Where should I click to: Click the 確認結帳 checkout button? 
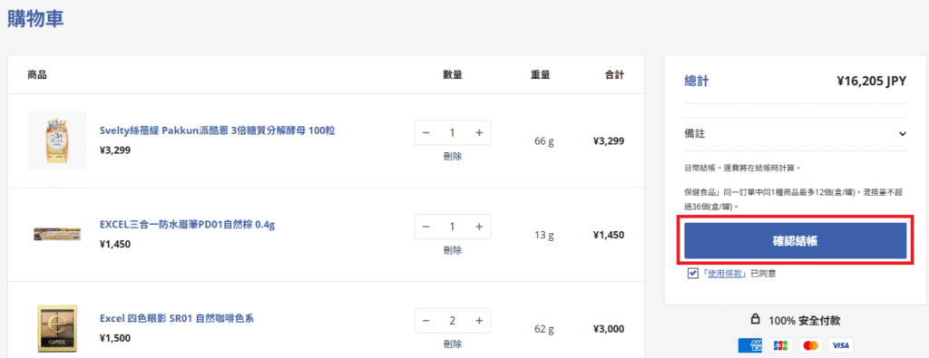coord(795,241)
